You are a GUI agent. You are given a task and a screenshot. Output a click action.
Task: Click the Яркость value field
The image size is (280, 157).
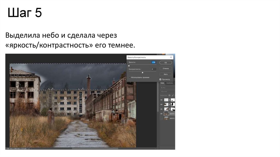click(x=153, y=62)
